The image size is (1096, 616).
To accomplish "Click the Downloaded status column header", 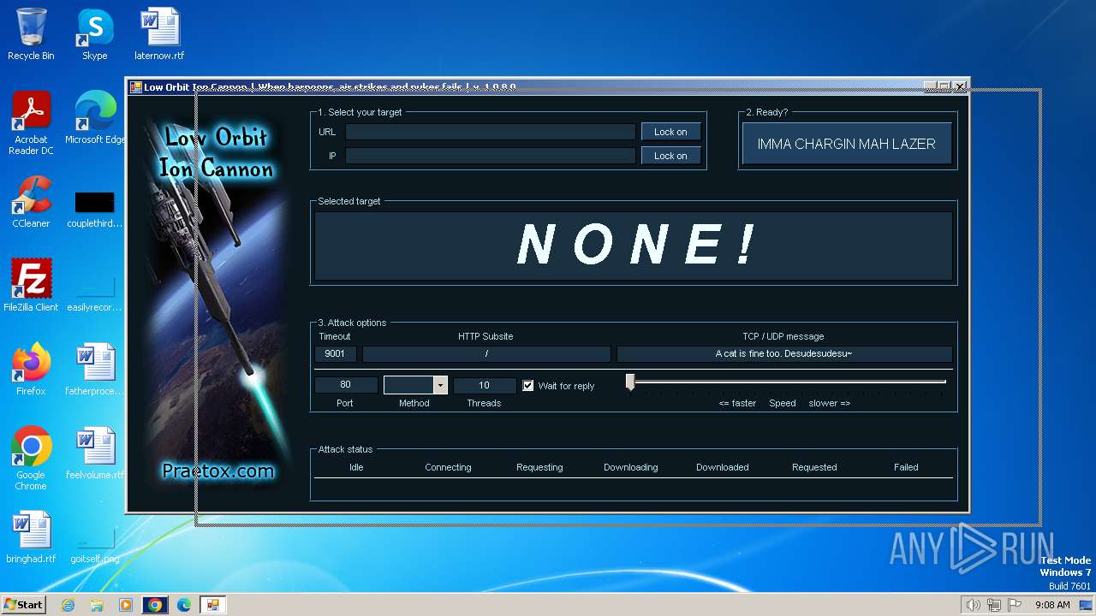I will (x=723, y=467).
